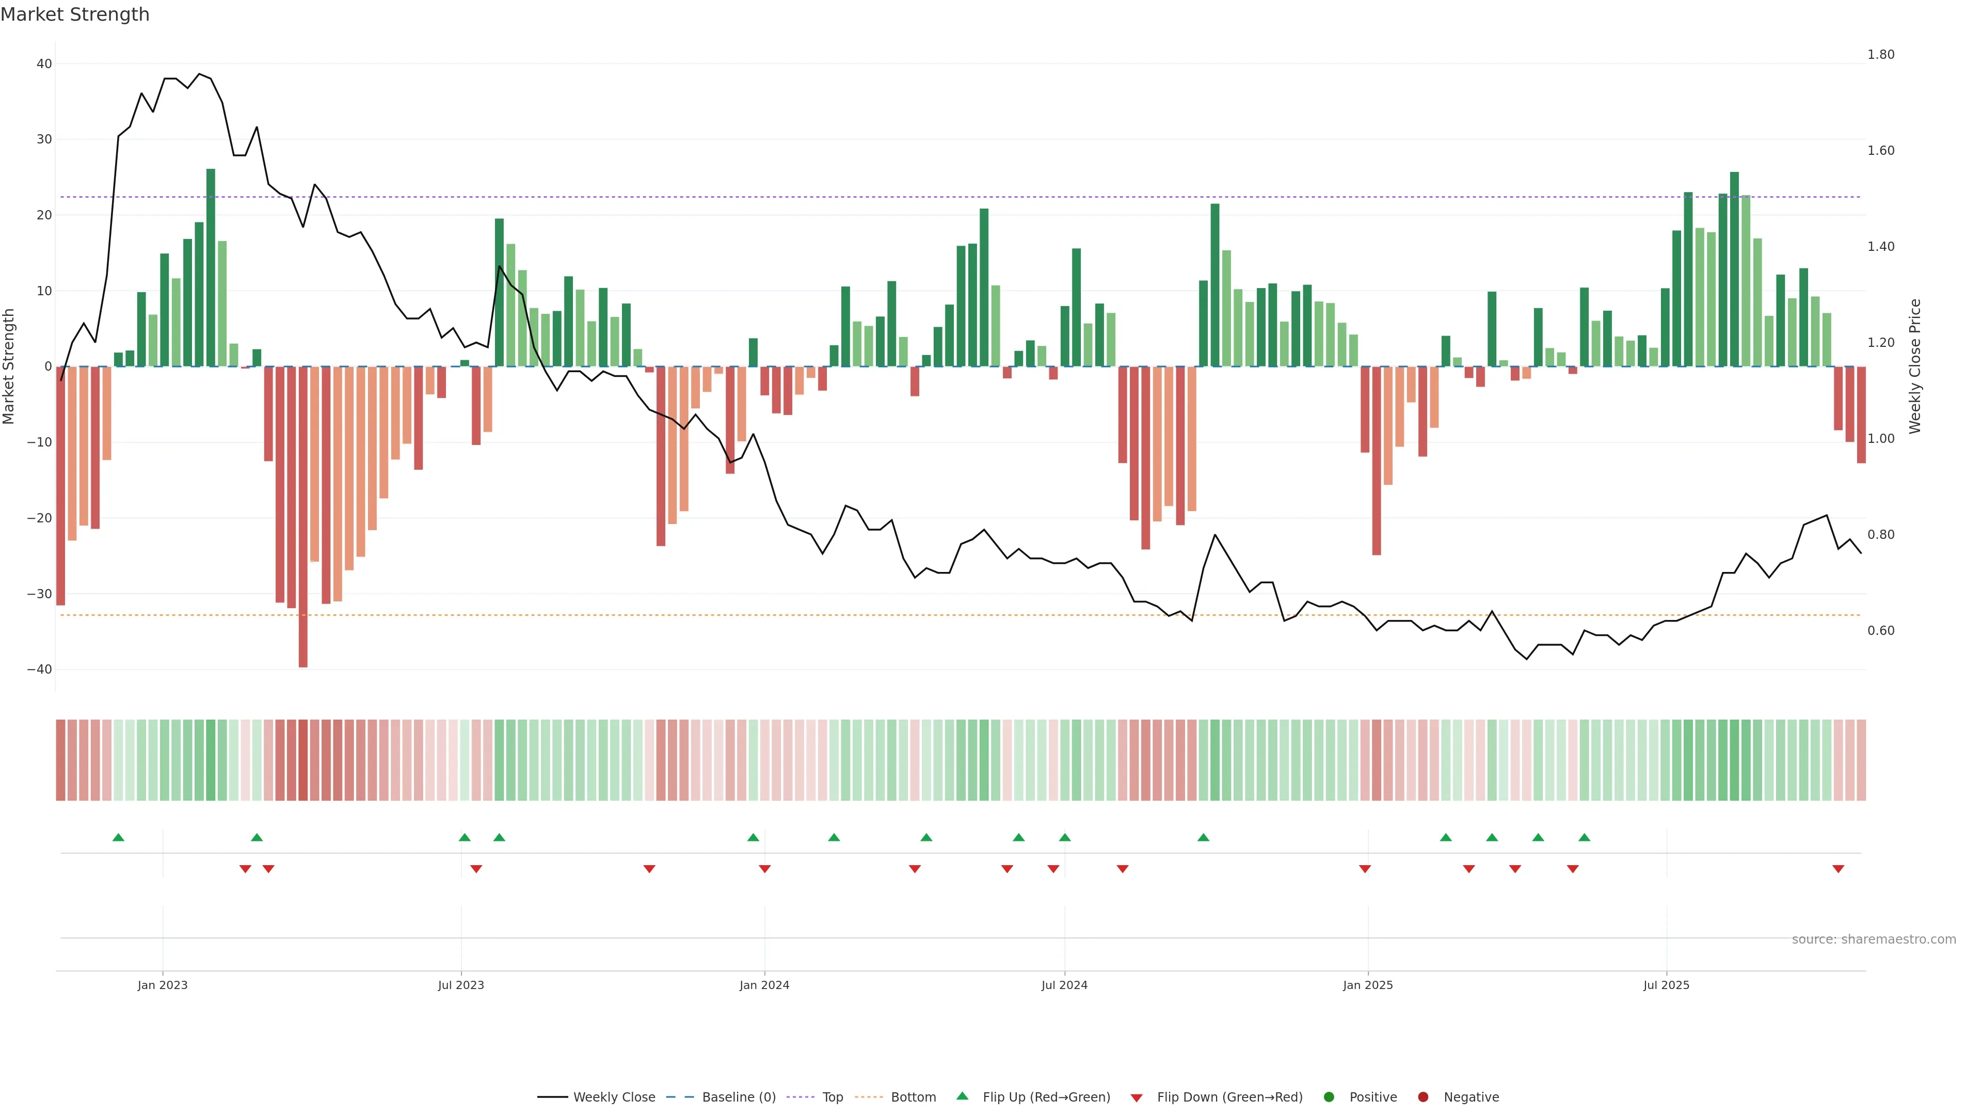Click the Weekly Close Price axis title
Viewport: 1982px width, 1115px height.
(1915, 367)
